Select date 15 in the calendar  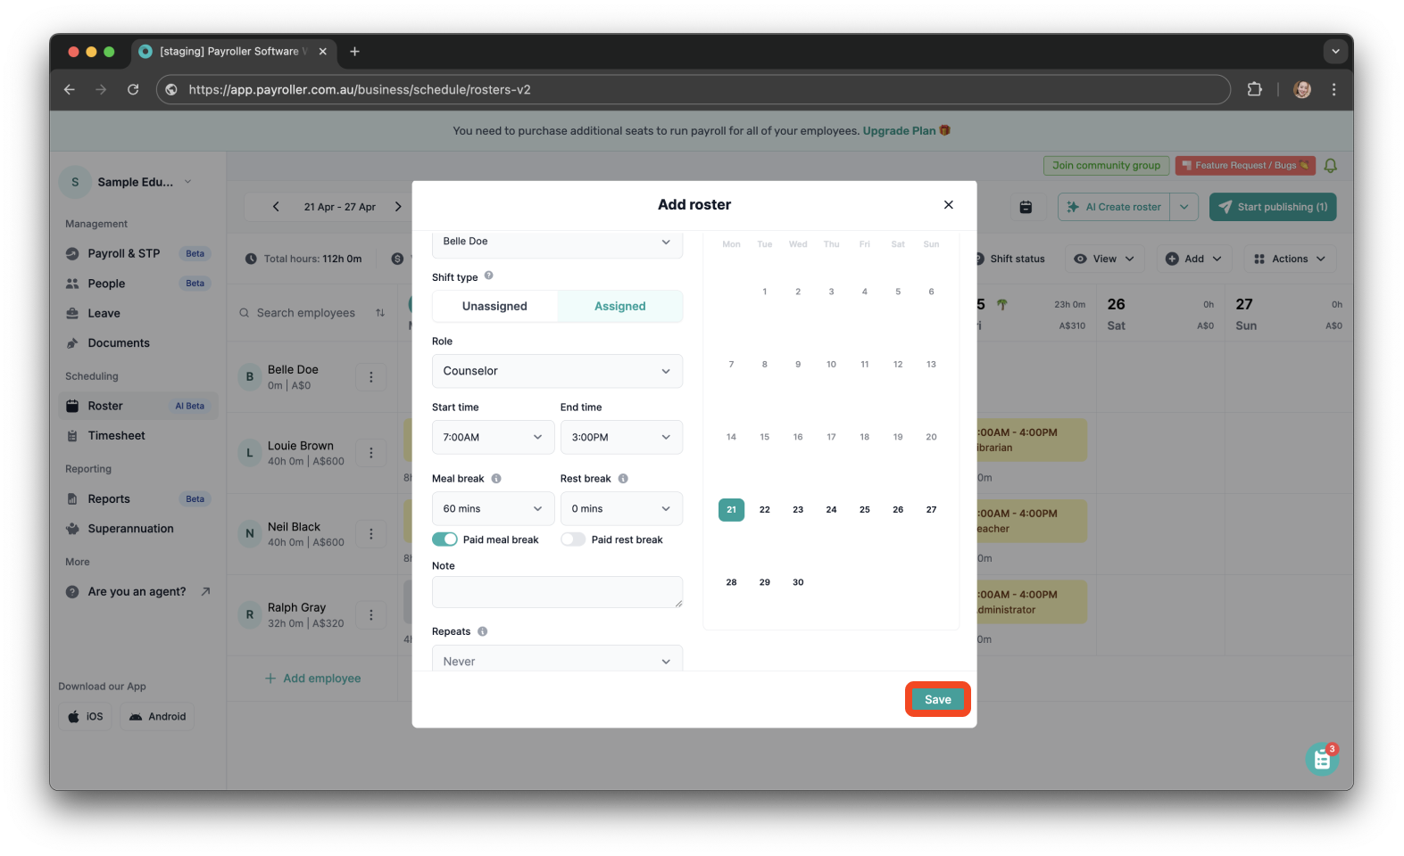click(764, 437)
